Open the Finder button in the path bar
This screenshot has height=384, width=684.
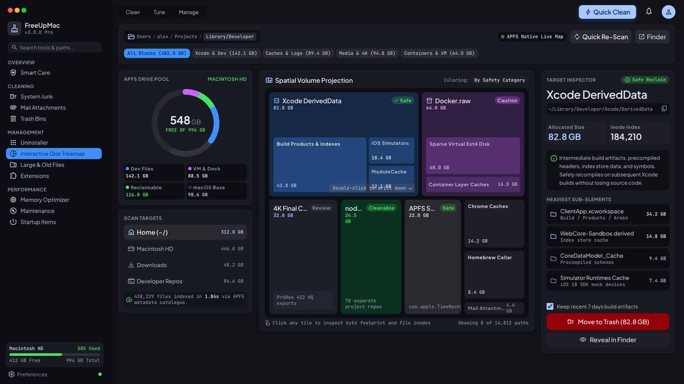(652, 37)
